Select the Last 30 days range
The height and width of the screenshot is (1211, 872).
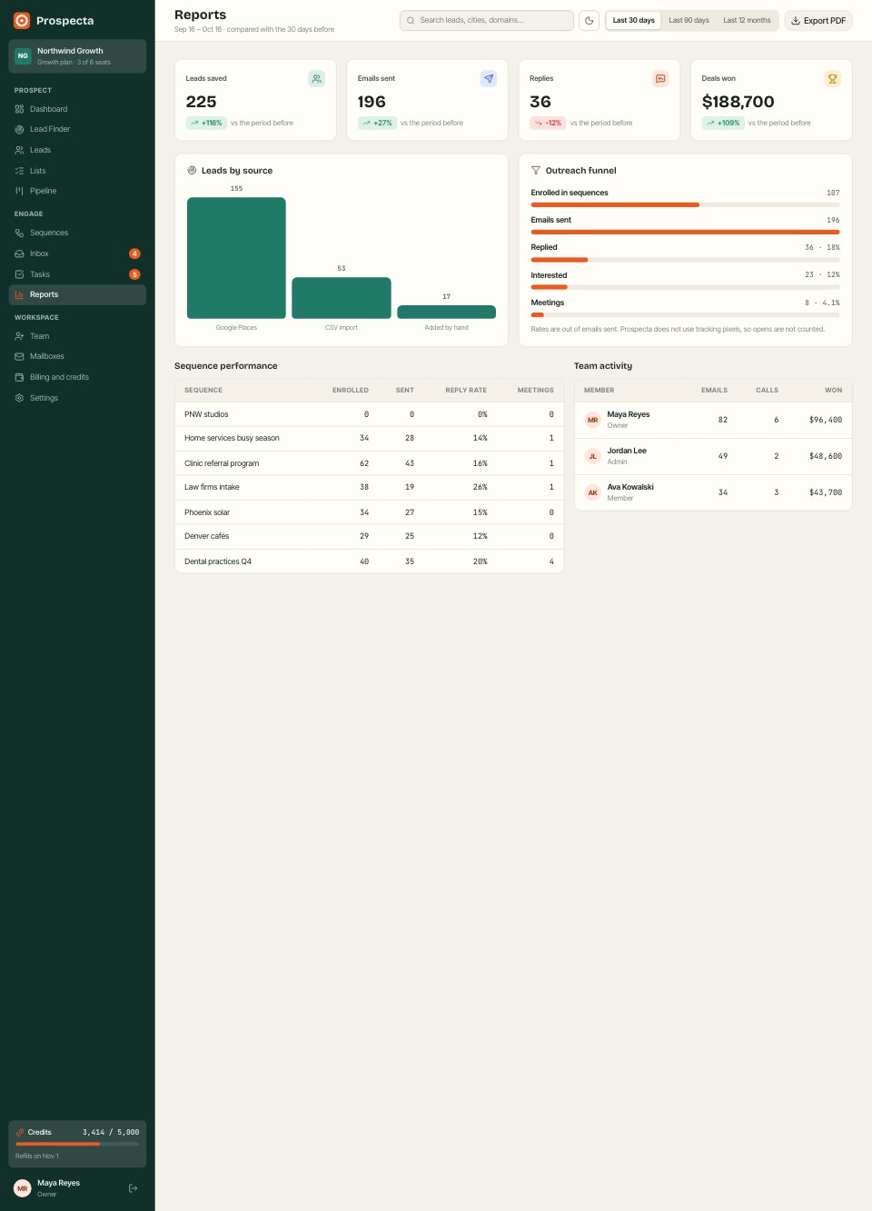tap(633, 20)
